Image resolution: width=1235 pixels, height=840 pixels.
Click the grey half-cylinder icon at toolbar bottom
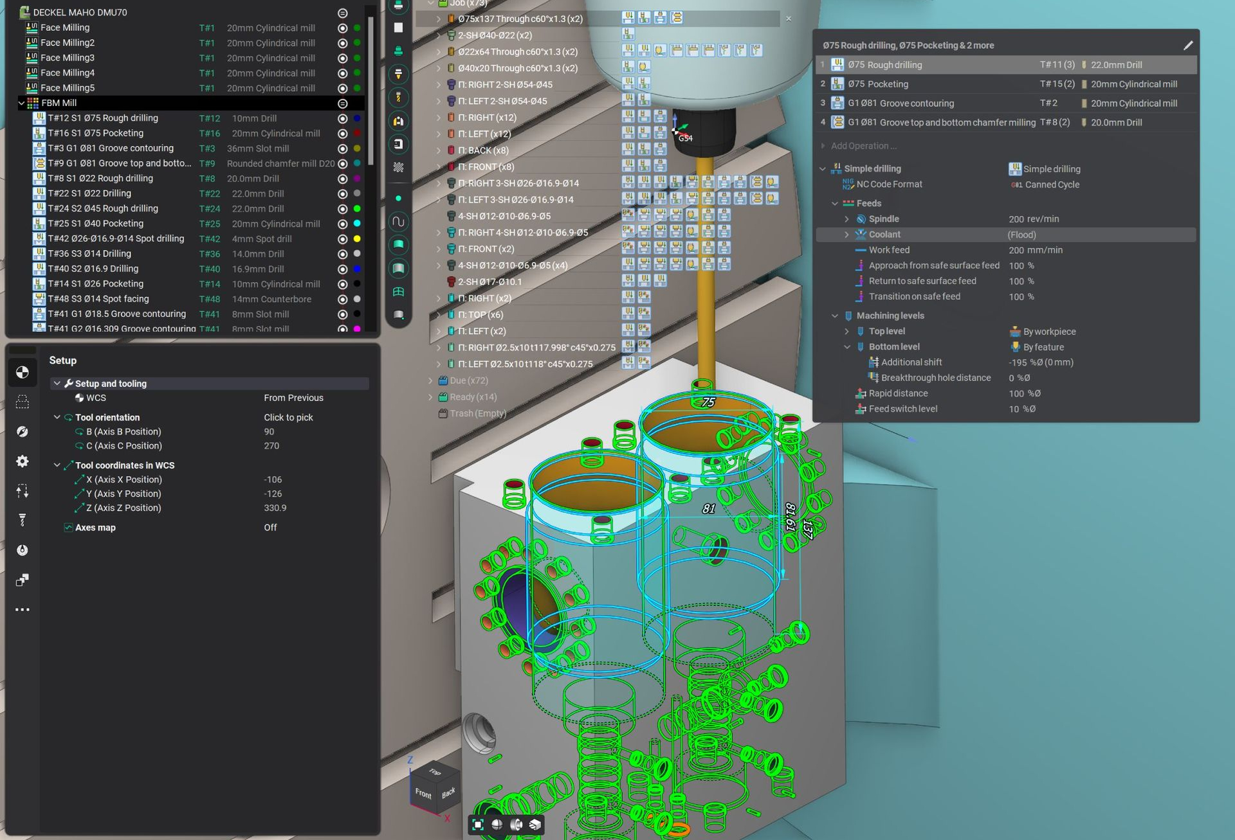(398, 315)
